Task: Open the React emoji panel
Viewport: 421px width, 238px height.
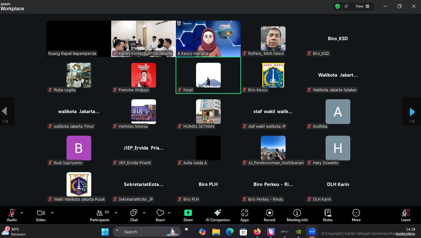Action: (160, 215)
